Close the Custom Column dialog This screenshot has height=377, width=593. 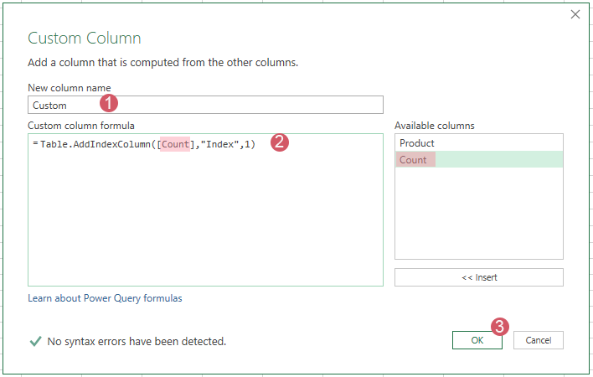pos(575,14)
